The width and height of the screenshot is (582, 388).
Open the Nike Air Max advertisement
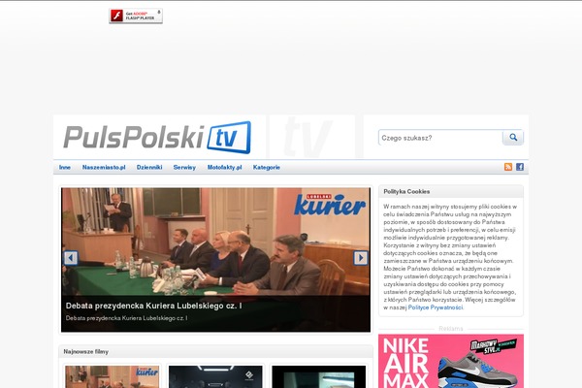click(451, 361)
